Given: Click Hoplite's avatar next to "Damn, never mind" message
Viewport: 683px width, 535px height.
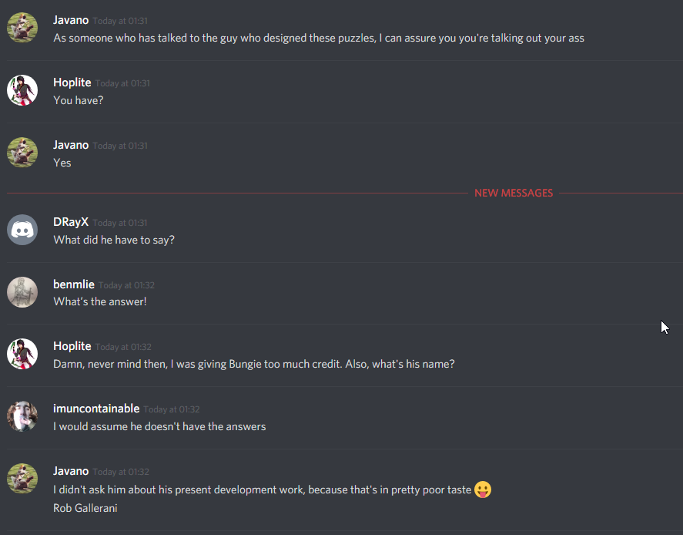Looking at the screenshot, I should coord(22,354).
